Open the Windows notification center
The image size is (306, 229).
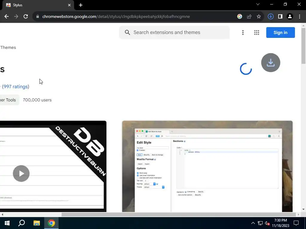coord(296,223)
